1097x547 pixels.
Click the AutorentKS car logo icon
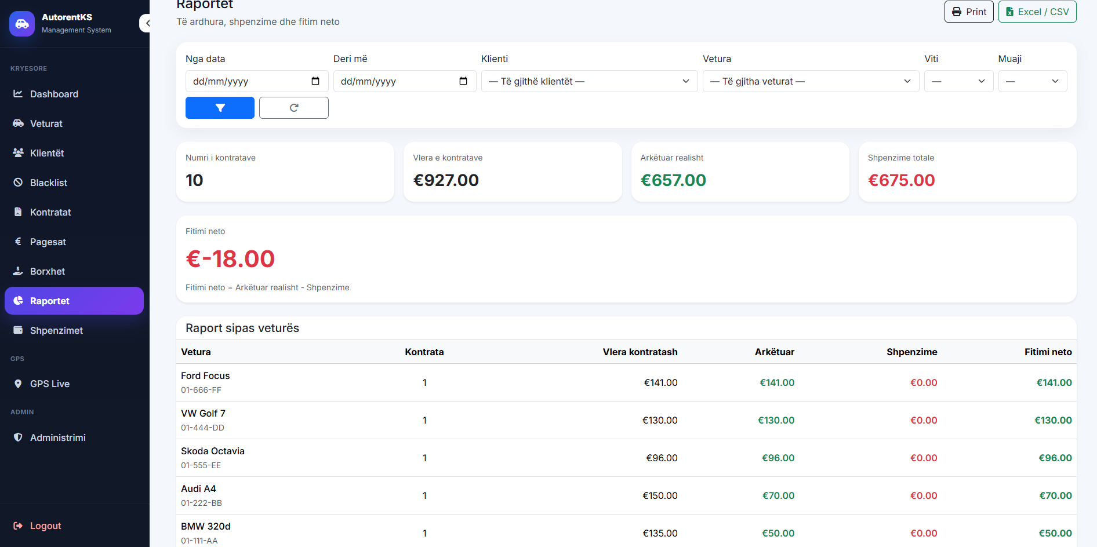pyautogui.click(x=22, y=24)
